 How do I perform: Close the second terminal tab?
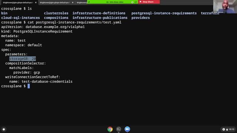click(x=73, y=3)
